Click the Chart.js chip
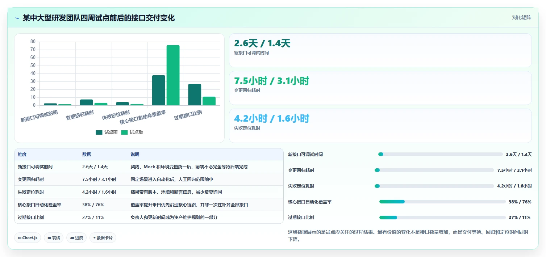 pos(28,238)
